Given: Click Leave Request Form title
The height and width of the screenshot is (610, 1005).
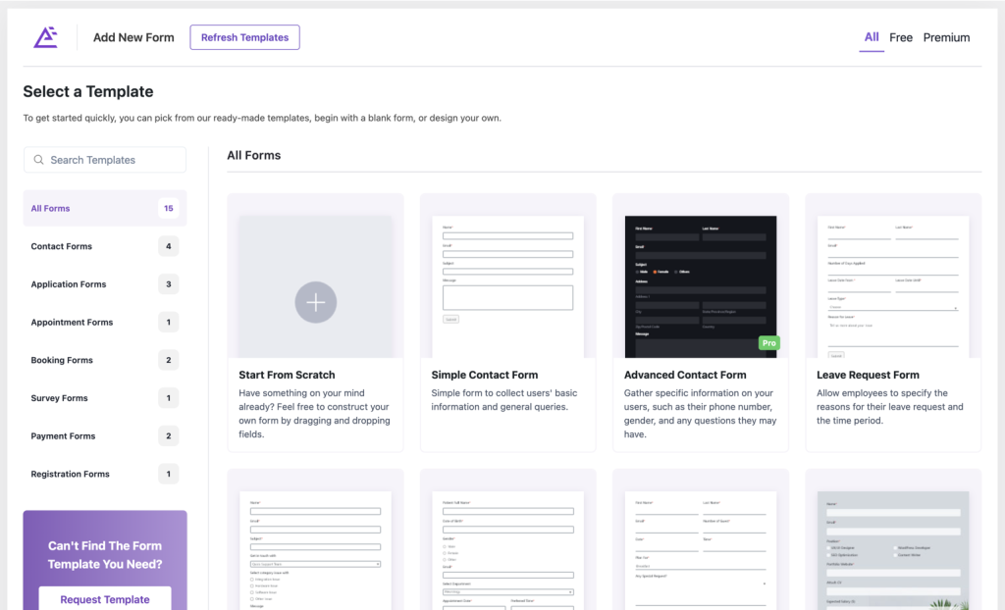Looking at the screenshot, I should tap(868, 375).
